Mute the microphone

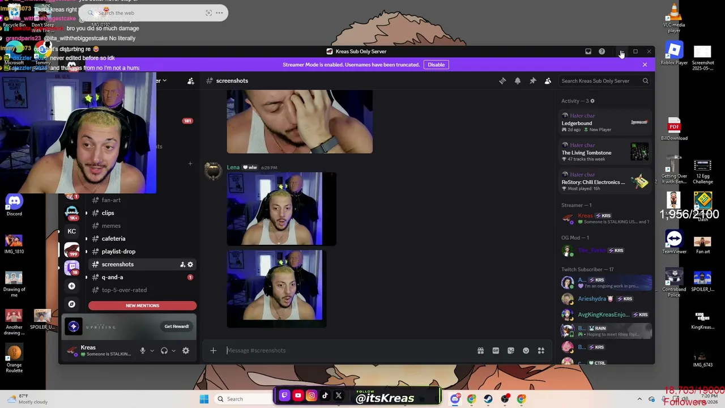143,351
